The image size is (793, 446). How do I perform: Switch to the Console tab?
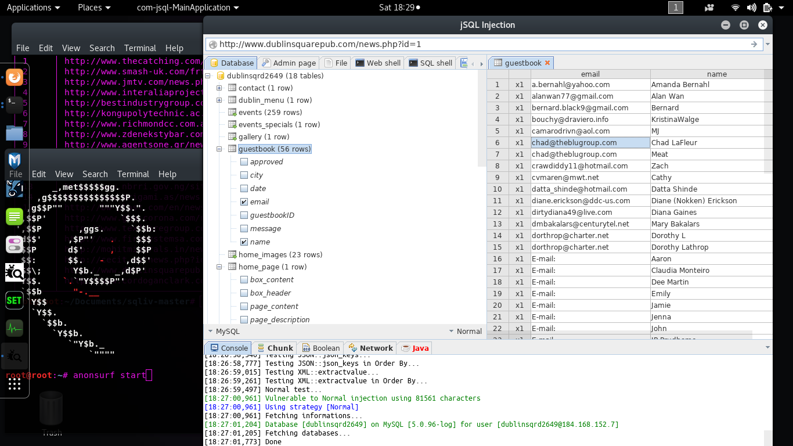(x=228, y=348)
